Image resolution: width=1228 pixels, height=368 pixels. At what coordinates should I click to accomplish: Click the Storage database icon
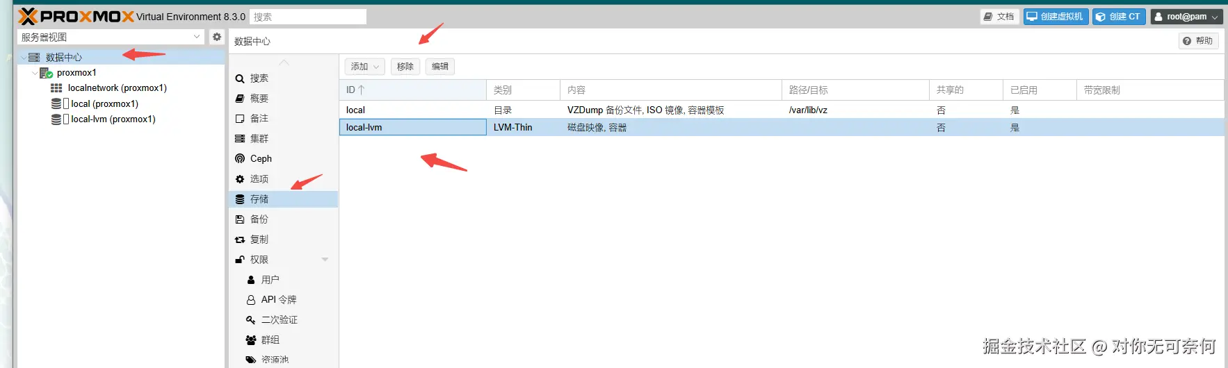click(240, 199)
